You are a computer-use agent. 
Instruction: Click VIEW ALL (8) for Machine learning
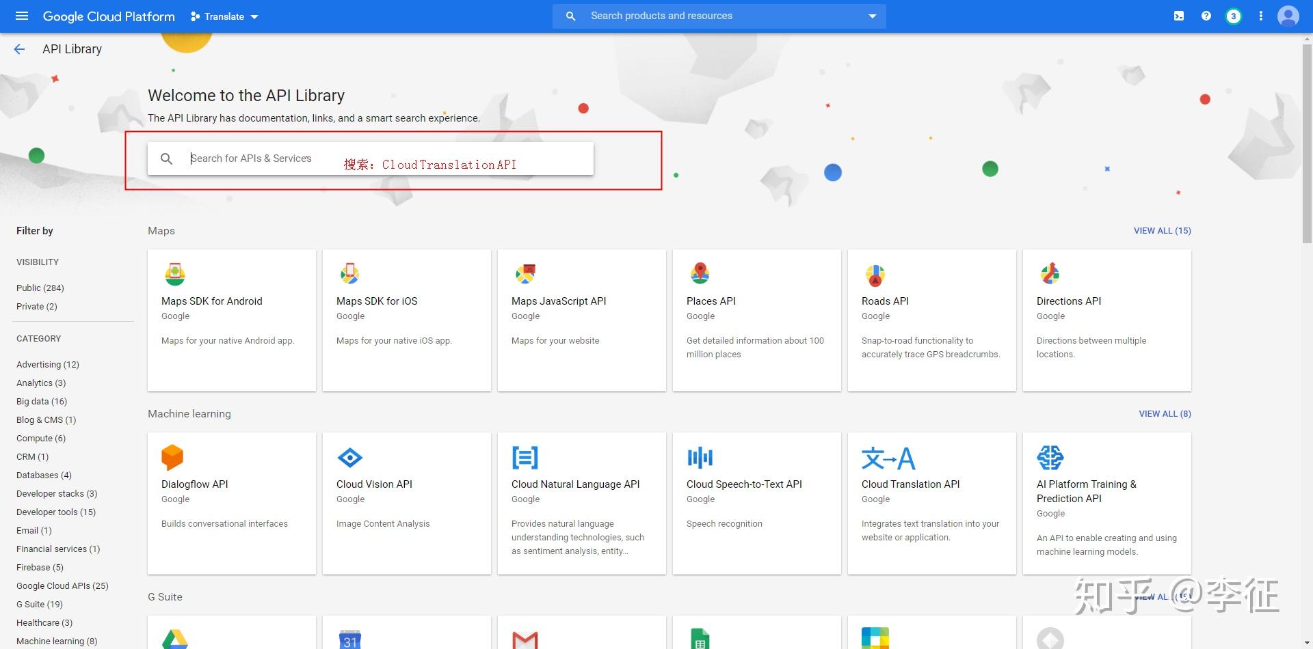click(1165, 414)
